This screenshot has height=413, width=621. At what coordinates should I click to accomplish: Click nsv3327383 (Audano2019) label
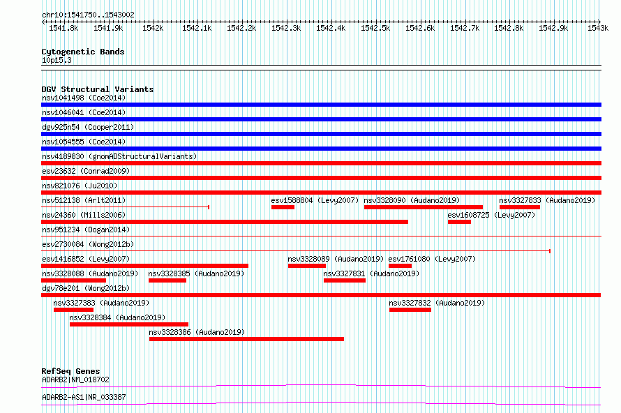pos(101,303)
